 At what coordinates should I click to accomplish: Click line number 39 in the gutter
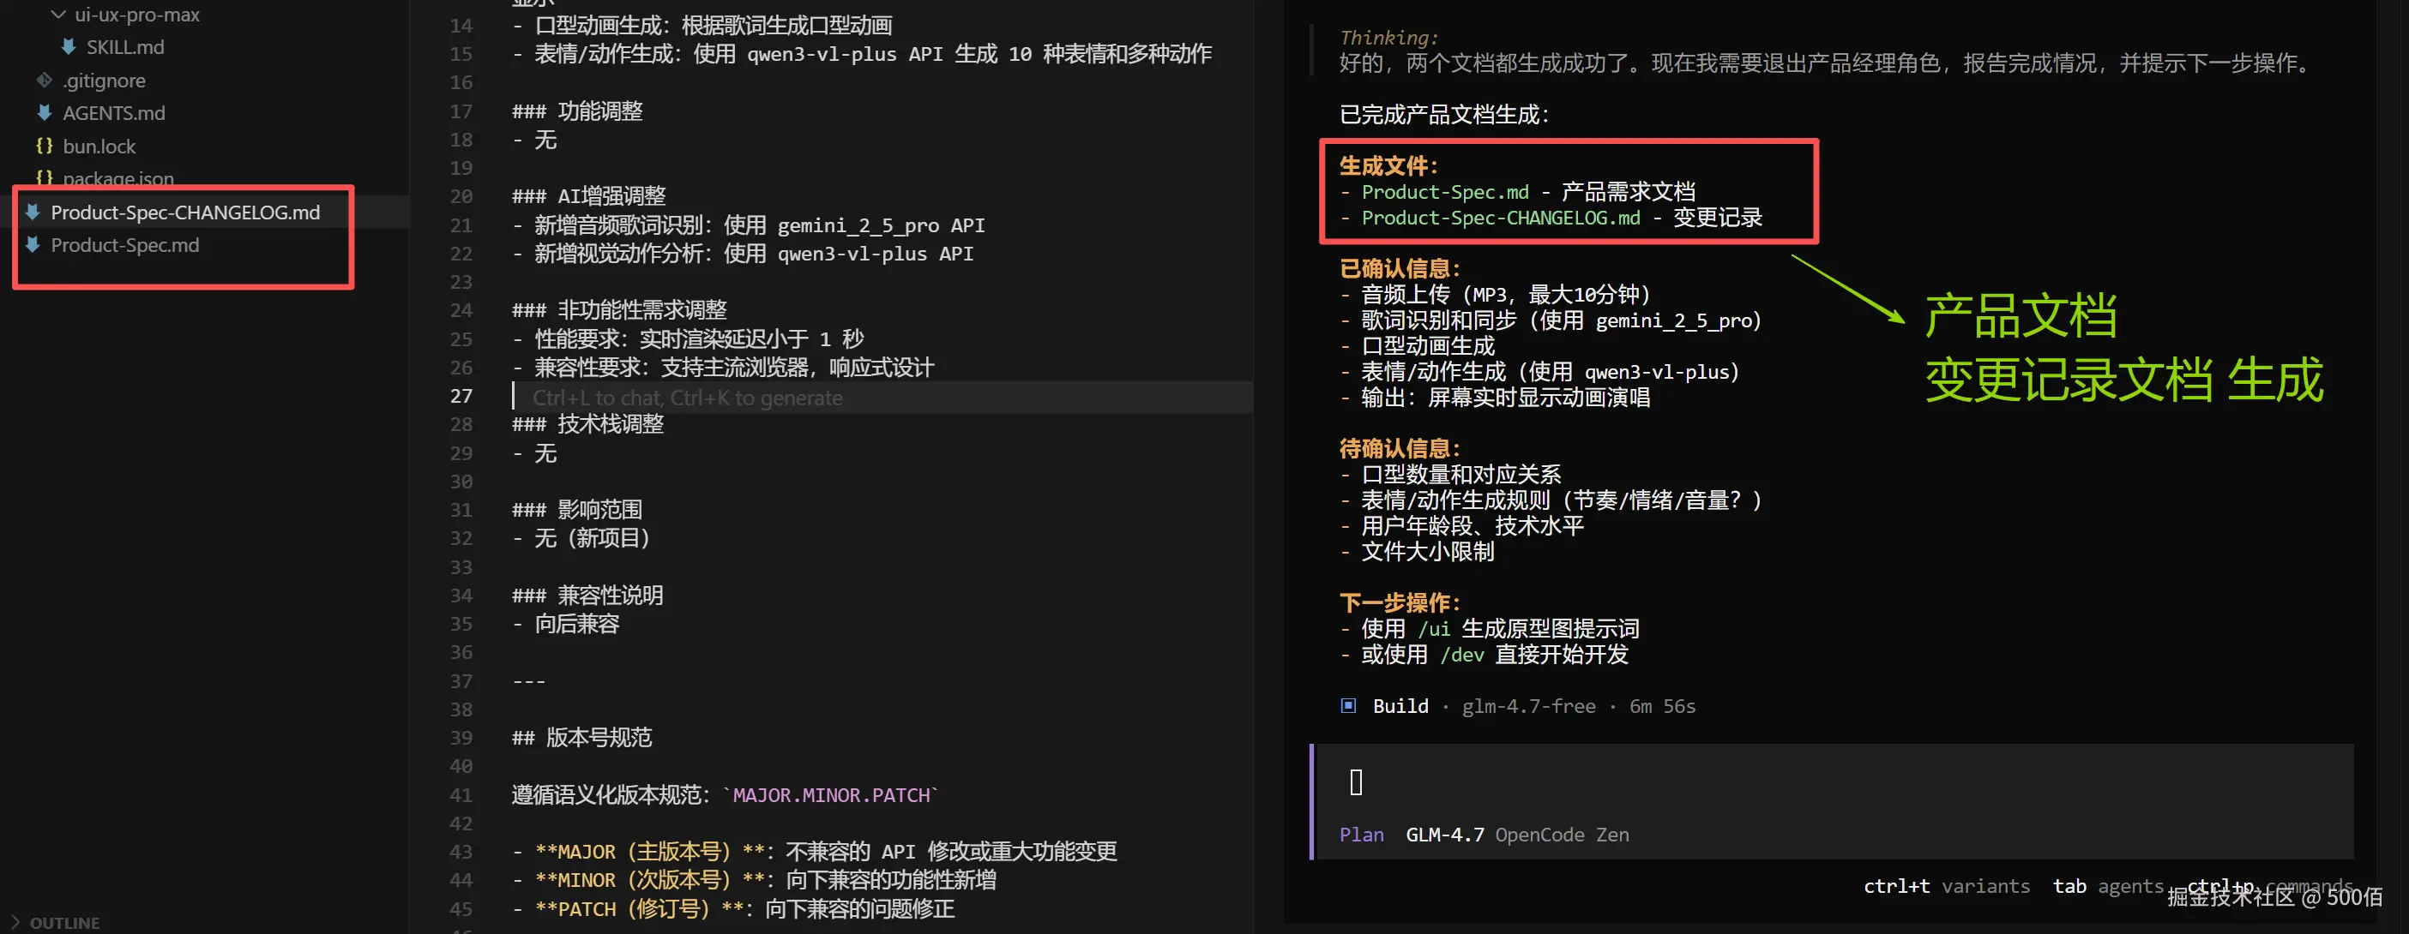pos(461,737)
